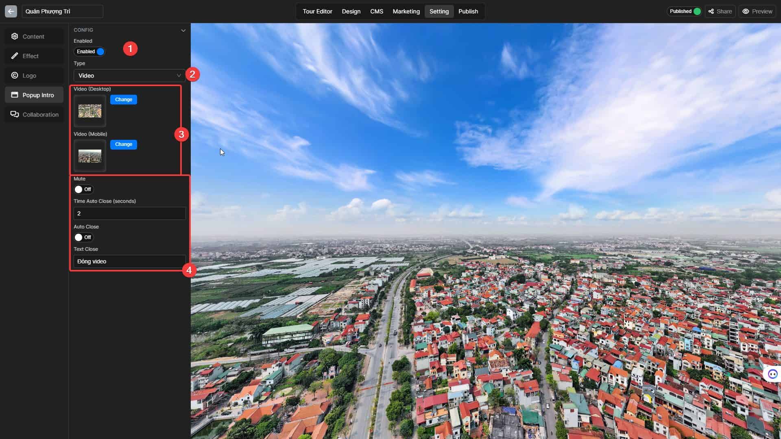
Task: Click the back arrow to exit editor
Action: click(x=11, y=11)
